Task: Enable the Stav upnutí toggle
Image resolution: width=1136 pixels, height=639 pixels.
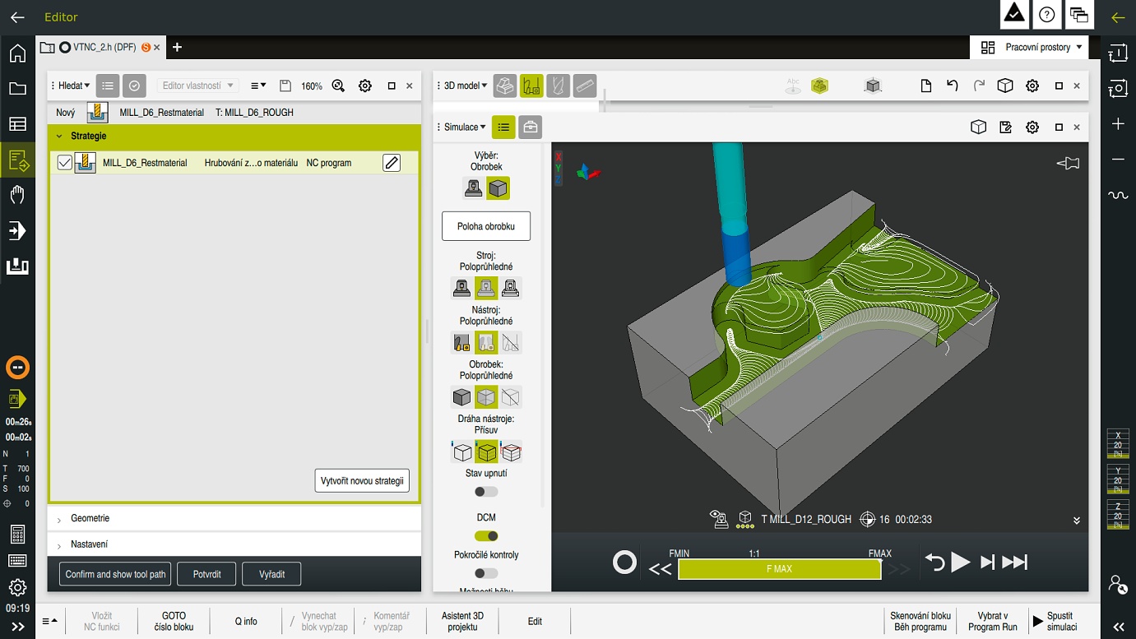Action: [486, 492]
